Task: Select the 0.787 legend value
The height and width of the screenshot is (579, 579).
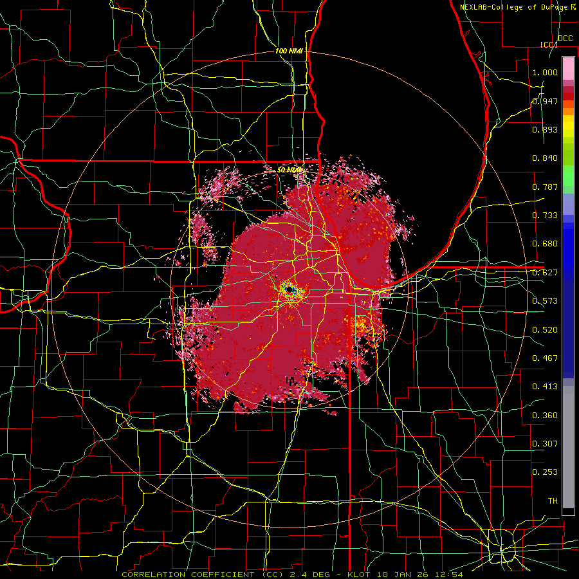Action: 545,187
